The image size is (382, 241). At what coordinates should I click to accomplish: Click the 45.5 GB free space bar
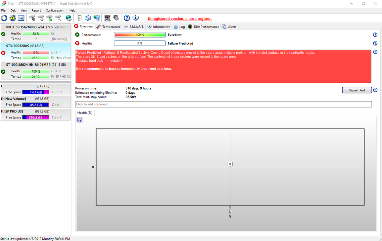pyautogui.click(x=36, y=105)
